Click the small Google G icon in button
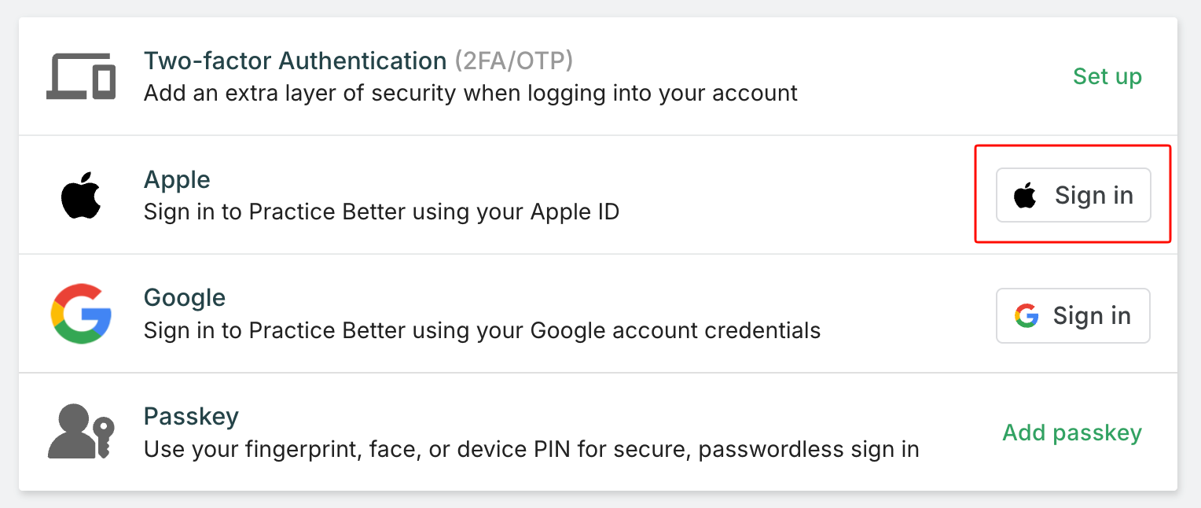Image resolution: width=1201 pixels, height=508 pixels. (1027, 315)
